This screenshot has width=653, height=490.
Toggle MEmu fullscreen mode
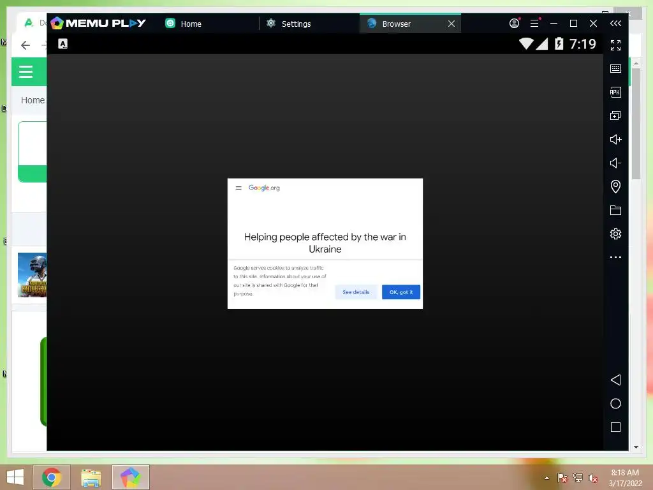pyautogui.click(x=615, y=45)
